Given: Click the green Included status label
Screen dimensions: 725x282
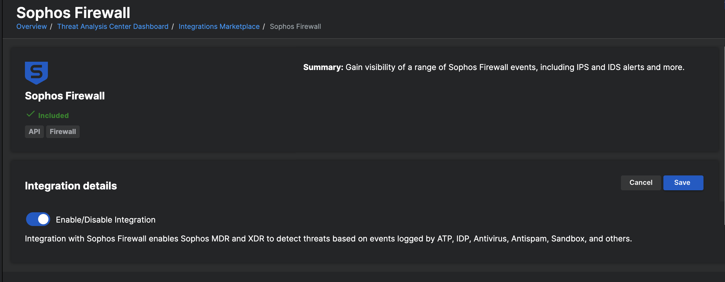Looking at the screenshot, I should [x=54, y=116].
